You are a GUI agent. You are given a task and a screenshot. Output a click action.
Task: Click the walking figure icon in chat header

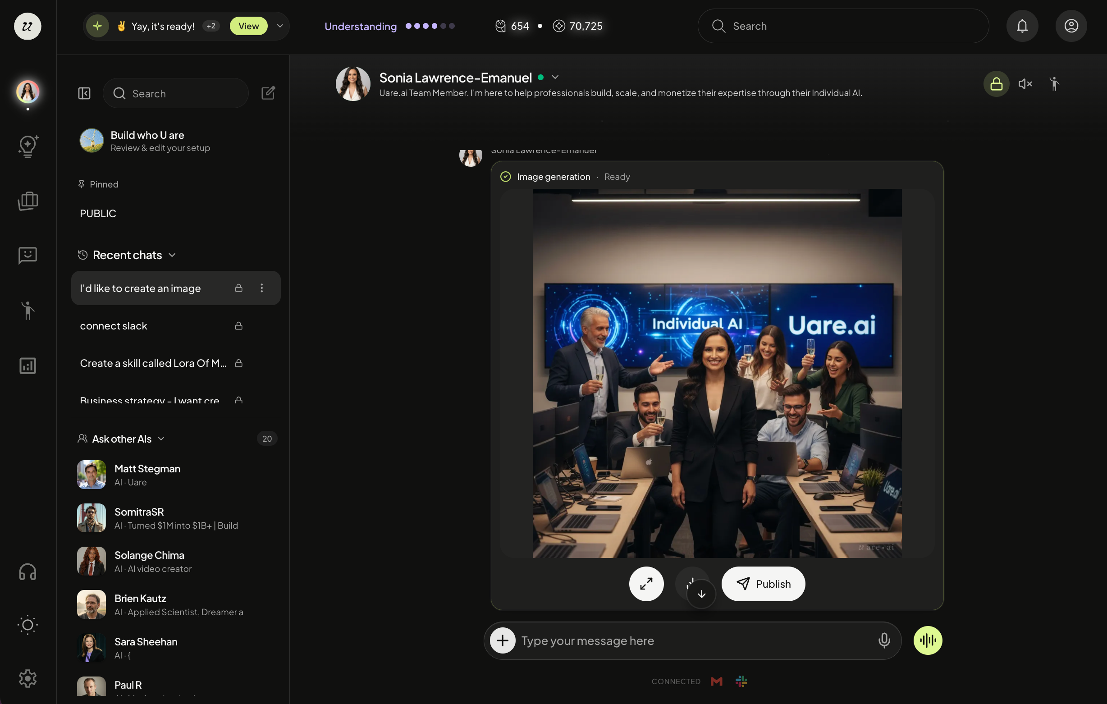[1055, 84]
